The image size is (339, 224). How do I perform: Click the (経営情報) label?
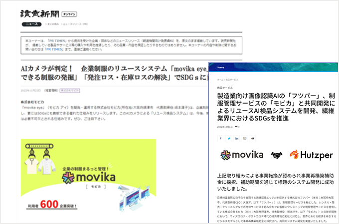tap(51, 91)
